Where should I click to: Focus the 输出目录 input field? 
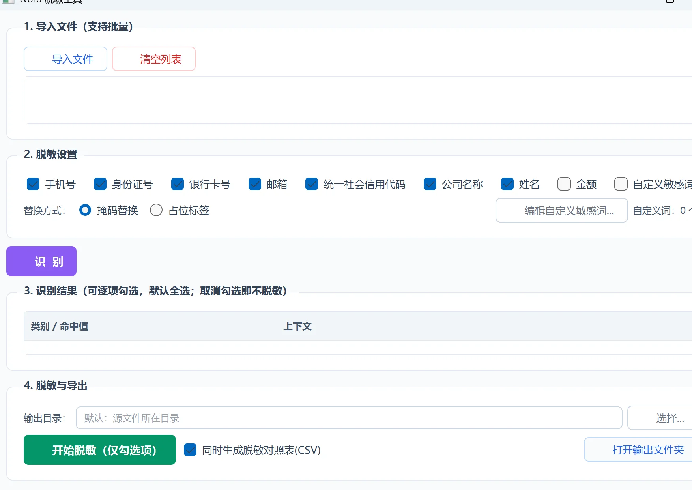click(349, 418)
